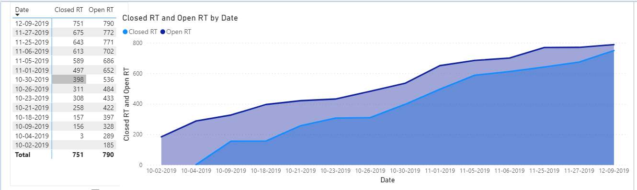Screen dimensions: 637x190
Task: Click x-axis label 11-05-2019 on chart
Action: pyautogui.click(x=475, y=170)
